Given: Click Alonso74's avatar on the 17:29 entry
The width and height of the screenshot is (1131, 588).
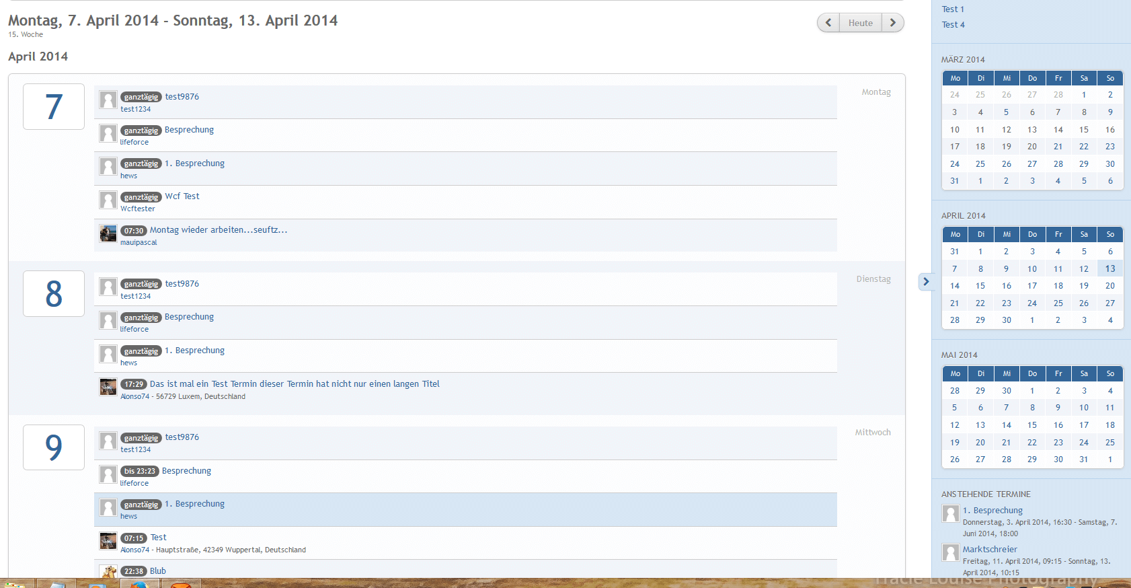Looking at the screenshot, I should [x=108, y=387].
